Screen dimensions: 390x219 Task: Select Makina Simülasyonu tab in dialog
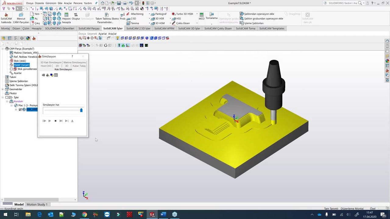tap(75, 62)
